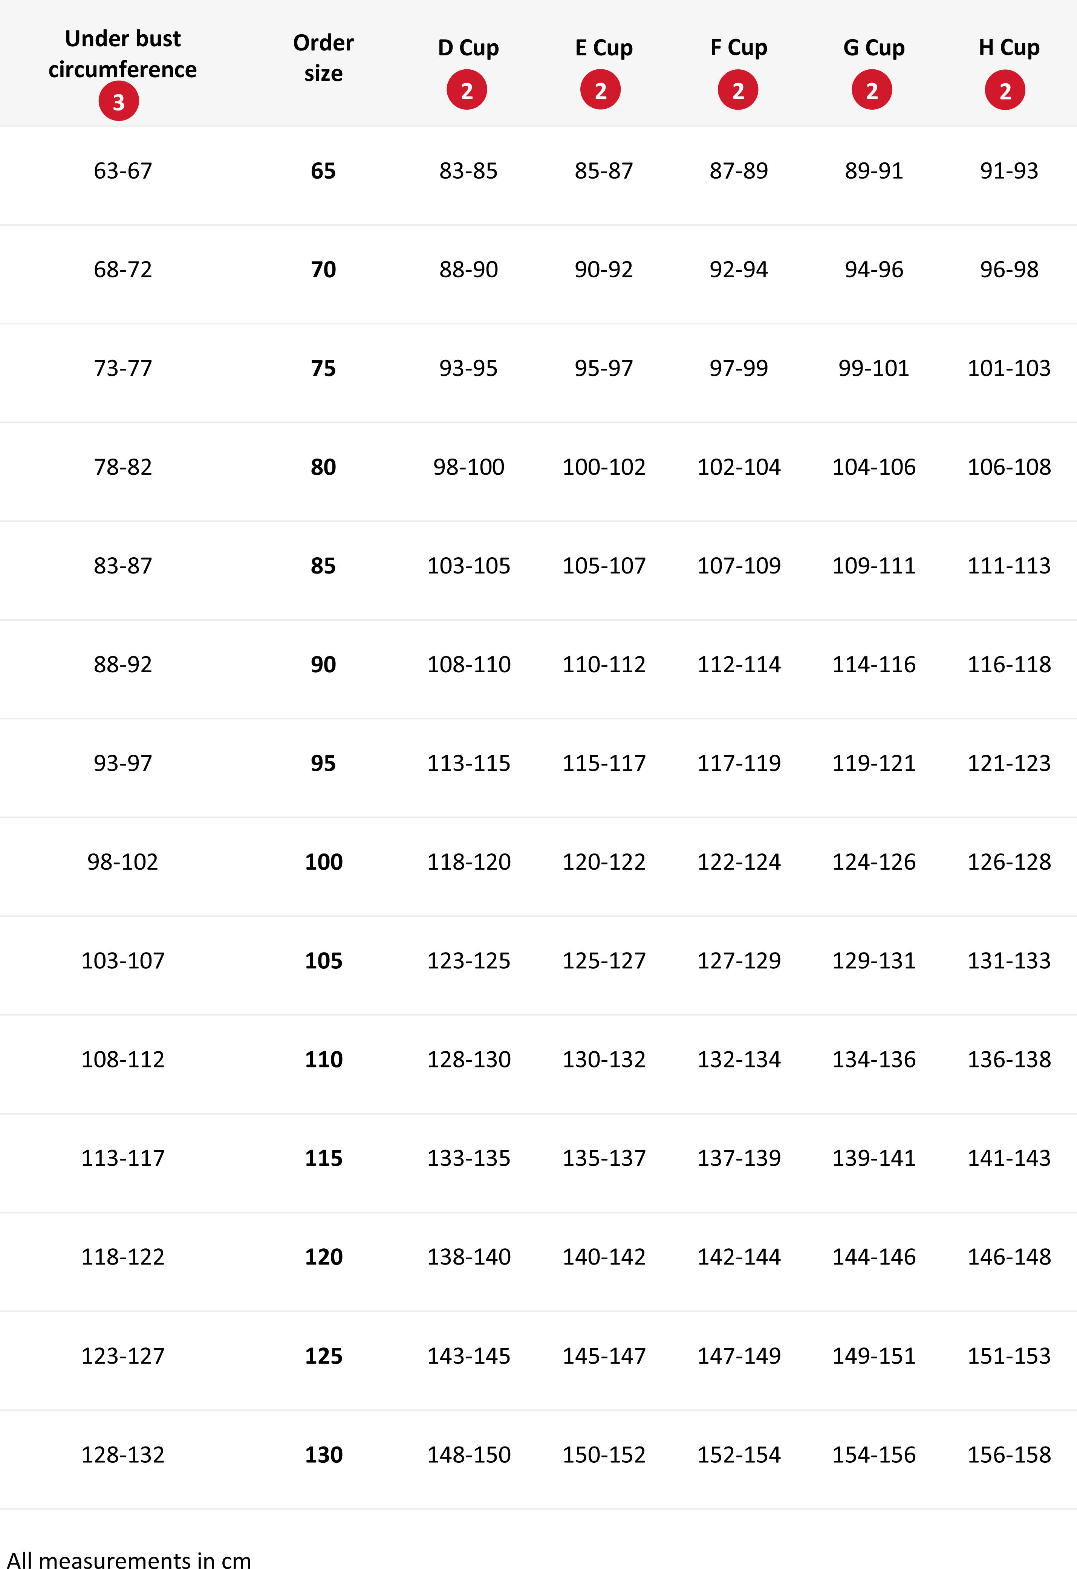The height and width of the screenshot is (1569, 1077).
Task: Click the red badge 2 under D Cup
Action: coord(467,90)
